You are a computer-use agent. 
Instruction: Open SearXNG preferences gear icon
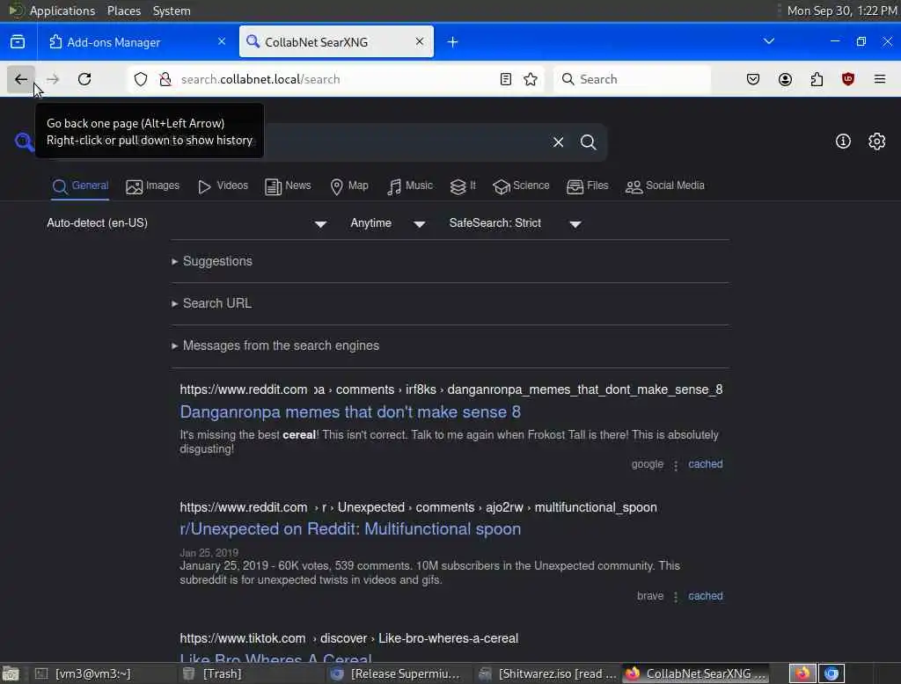tap(877, 142)
